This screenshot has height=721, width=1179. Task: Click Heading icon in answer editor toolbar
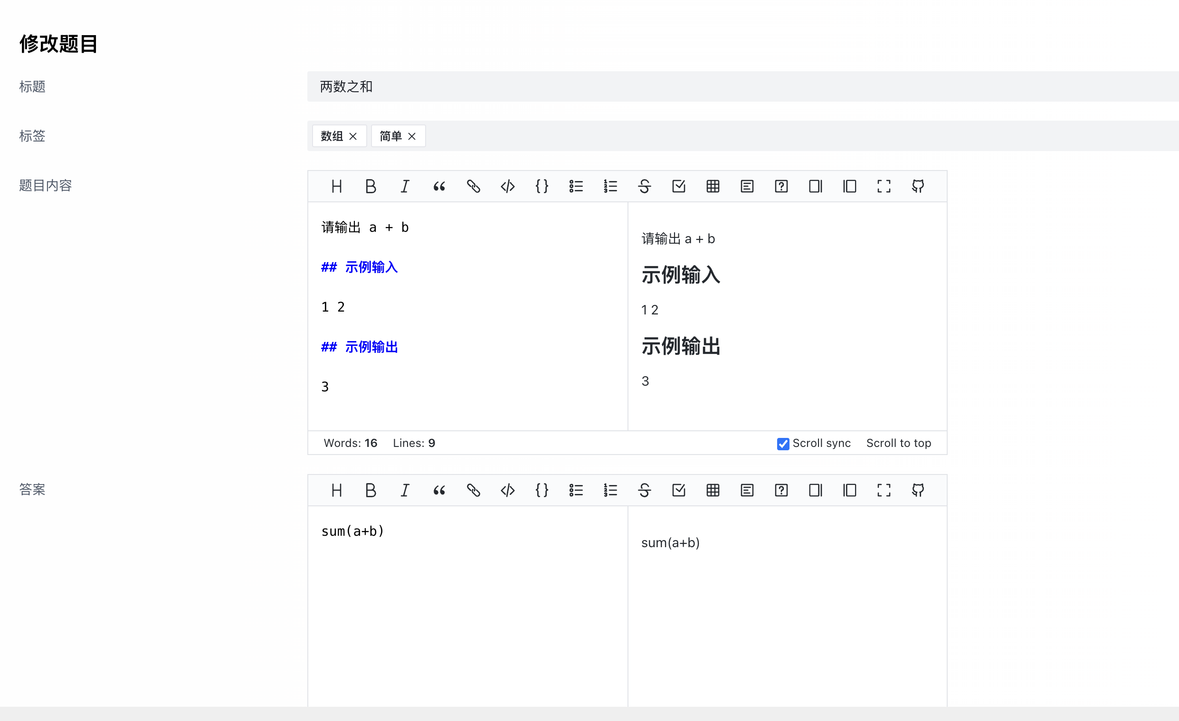pyautogui.click(x=336, y=490)
